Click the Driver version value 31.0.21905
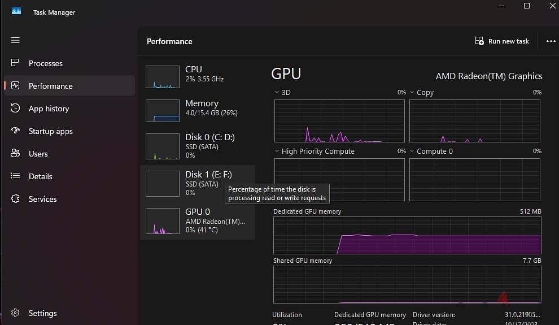The height and width of the screenshot is (325, 559). pyautogui.click(x=522, y=315)
